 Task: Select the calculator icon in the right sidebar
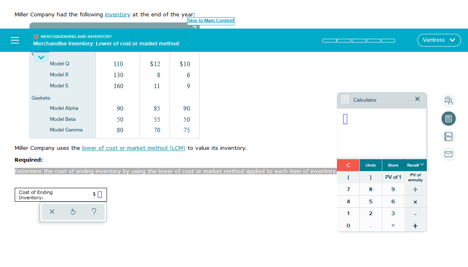[448, 118]
